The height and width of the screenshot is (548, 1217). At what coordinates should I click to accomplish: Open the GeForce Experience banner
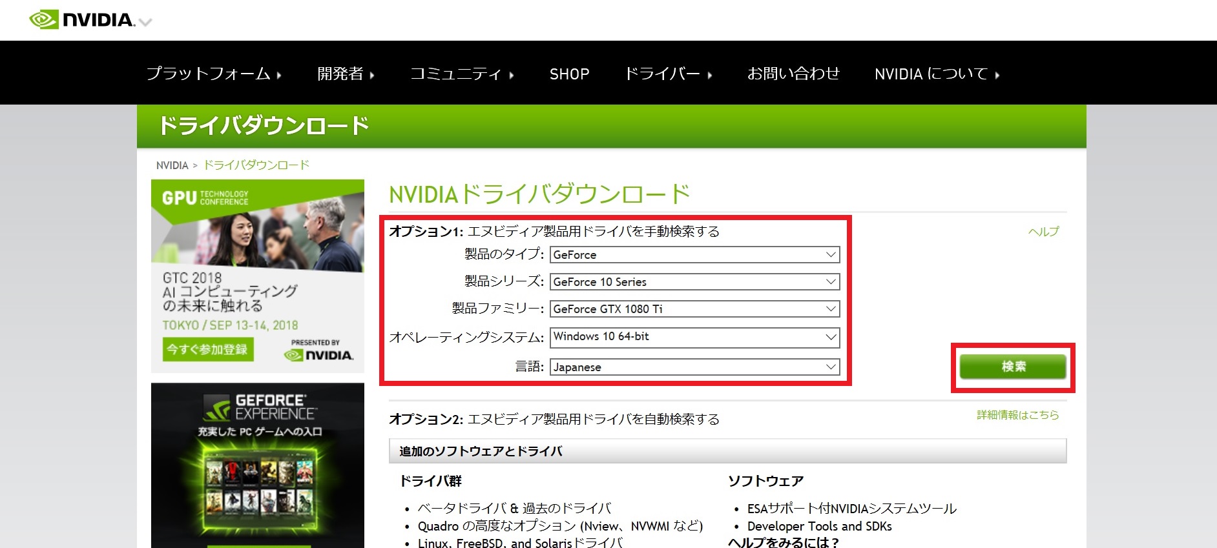coord(258,465)
